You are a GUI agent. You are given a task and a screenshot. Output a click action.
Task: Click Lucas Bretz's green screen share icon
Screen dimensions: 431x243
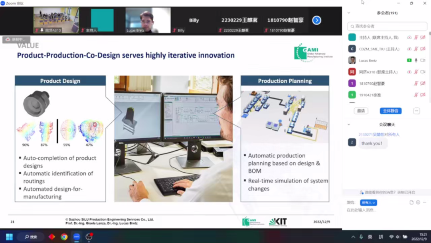tap(409, 60)
